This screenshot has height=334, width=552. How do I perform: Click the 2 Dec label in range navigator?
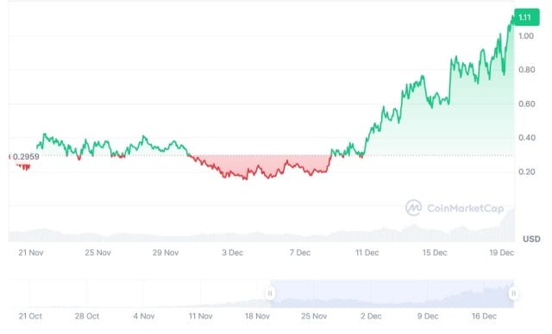pos(371,316)
